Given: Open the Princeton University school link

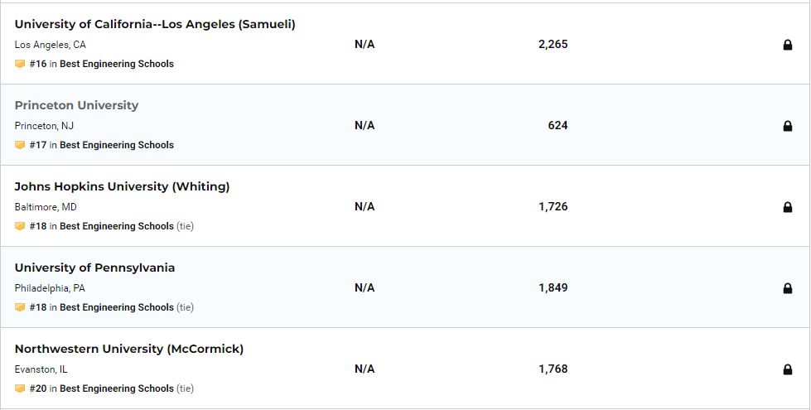Looking at the screenshot, I should click(x=76, y=105).
